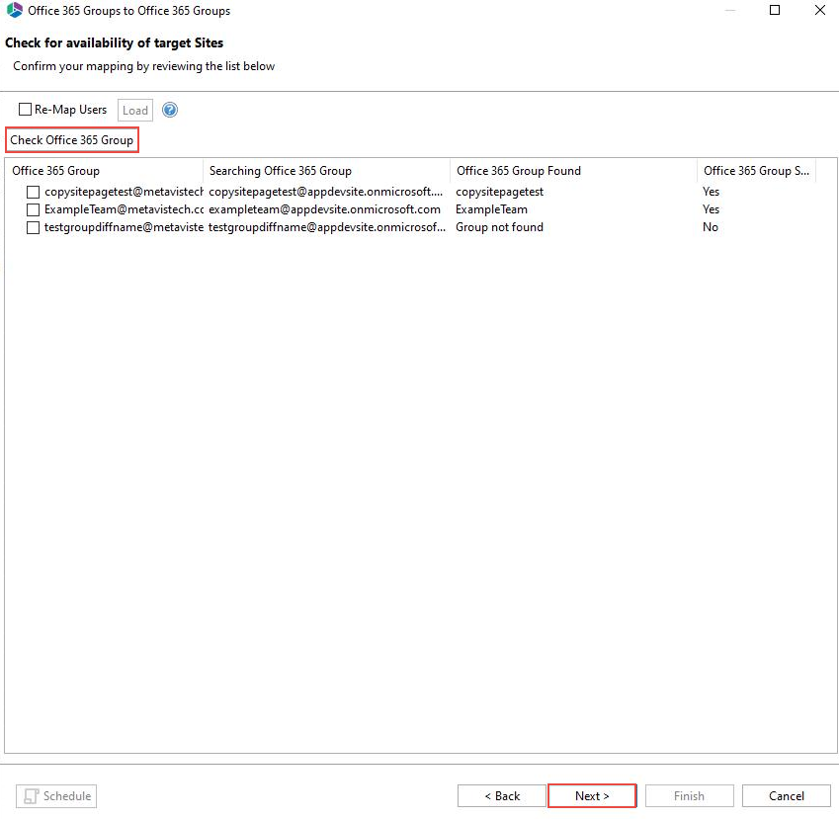
Task: Cancel the wizard with the Cancel button
Action: [x=786, y=796]
